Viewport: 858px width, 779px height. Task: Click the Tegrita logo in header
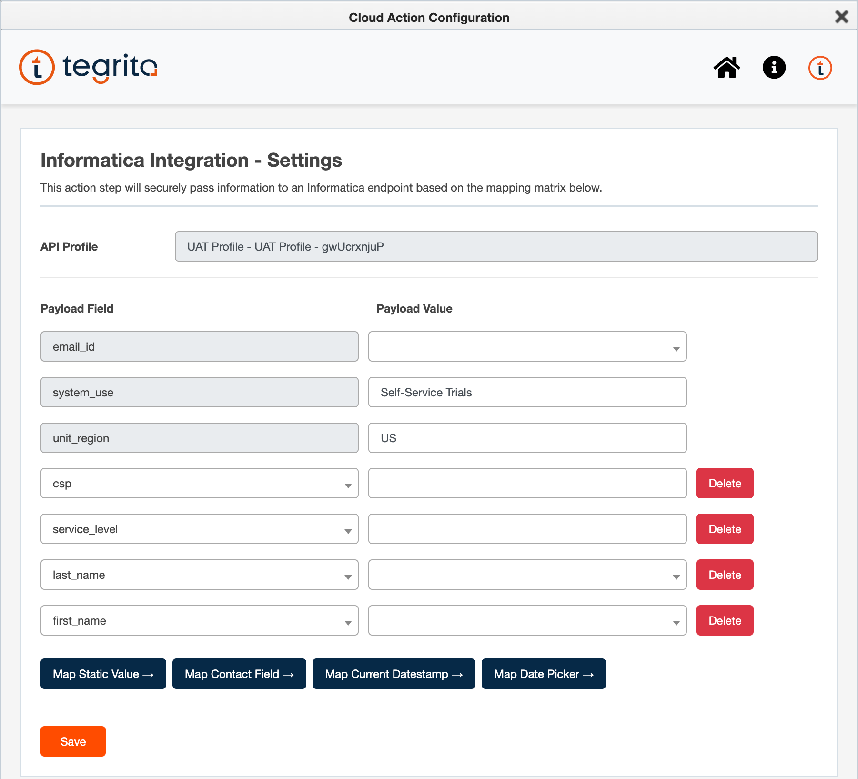pyautogui.click(x=89, y=67)
